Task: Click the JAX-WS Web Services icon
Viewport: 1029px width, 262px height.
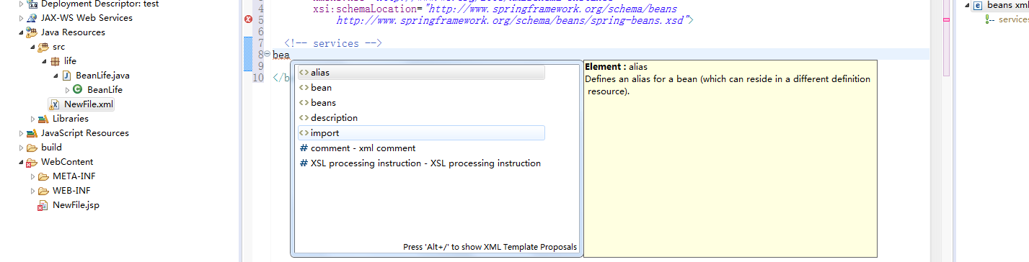Action: click(x=32, y=18)
